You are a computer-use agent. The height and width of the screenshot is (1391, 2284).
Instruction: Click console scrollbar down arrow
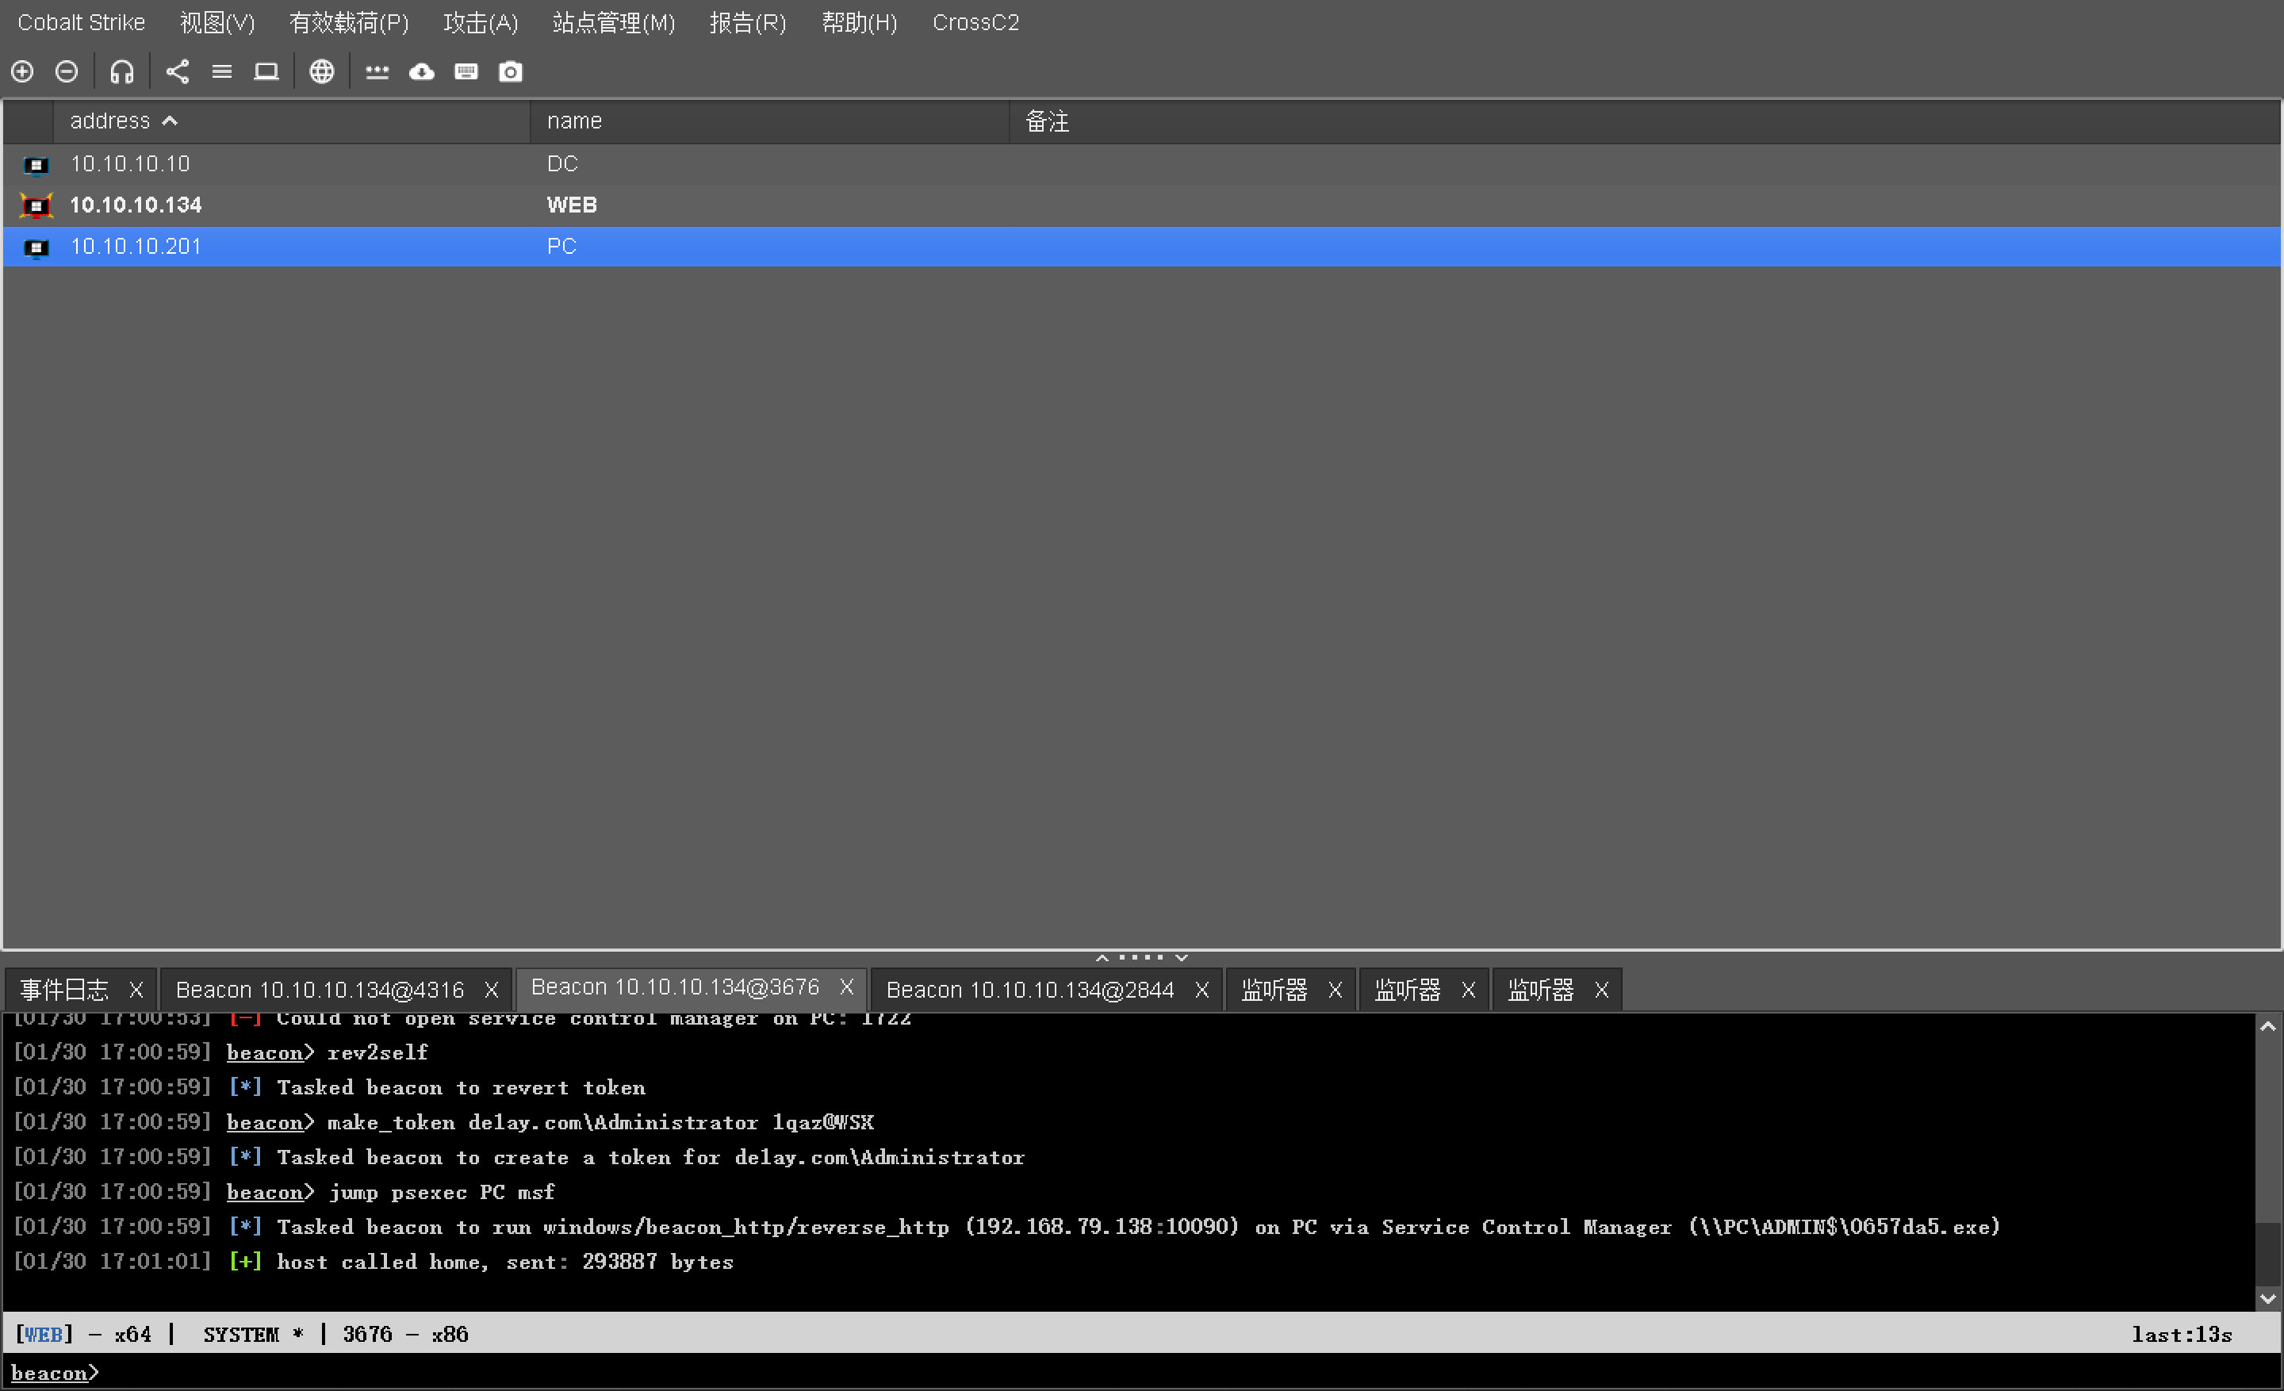pos(2267,1298)
